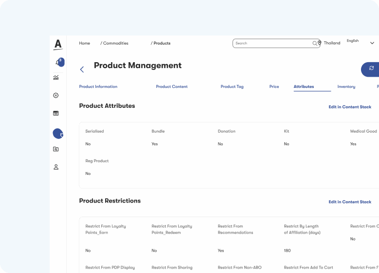This screenshot has height=273, width=379.
Task: Click Restrict From Loyalty Points_Redeem label
Action: pos(172,229)
